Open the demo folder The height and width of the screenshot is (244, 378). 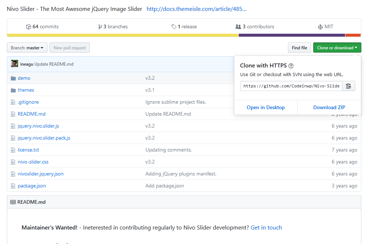(24, 78)
